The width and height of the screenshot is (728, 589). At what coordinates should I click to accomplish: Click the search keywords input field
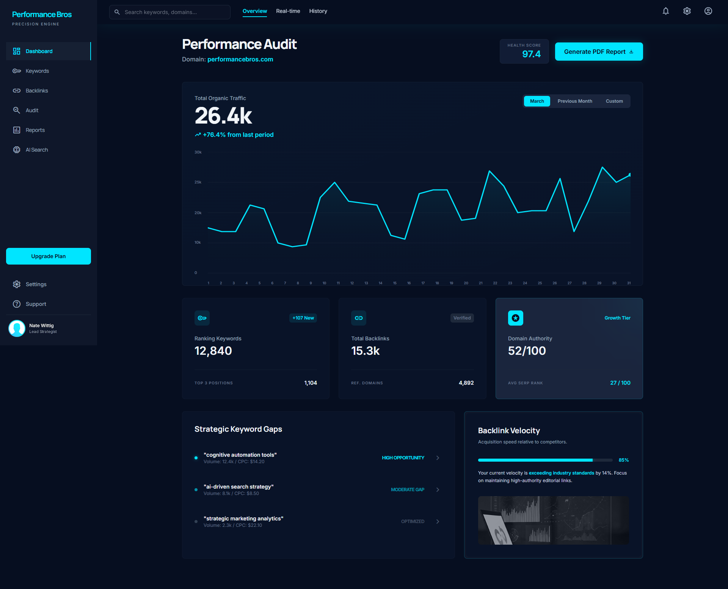point(169,12)
